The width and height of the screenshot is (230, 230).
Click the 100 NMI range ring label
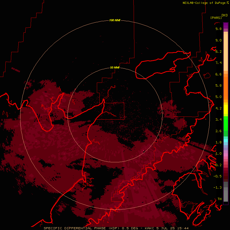(x=115, y=20)
